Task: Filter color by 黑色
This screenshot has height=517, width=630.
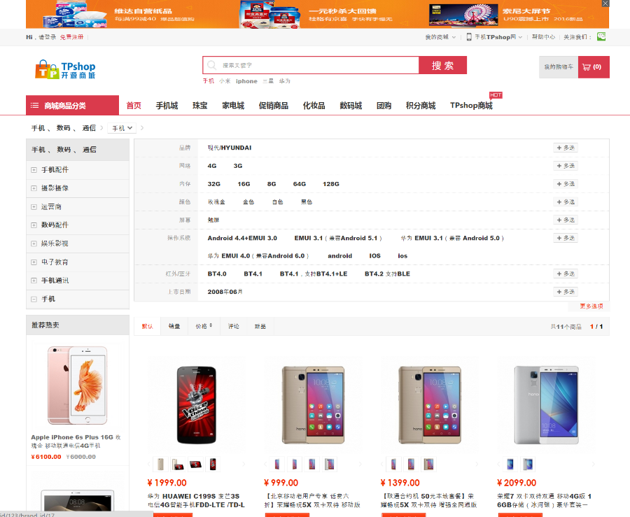Action: pyautogui.click(x=307, y=202)
